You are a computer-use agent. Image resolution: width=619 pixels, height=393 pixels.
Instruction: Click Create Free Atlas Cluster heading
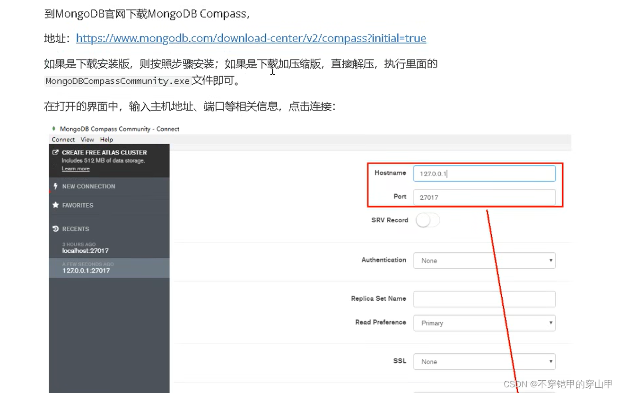[x=105, y=152]
